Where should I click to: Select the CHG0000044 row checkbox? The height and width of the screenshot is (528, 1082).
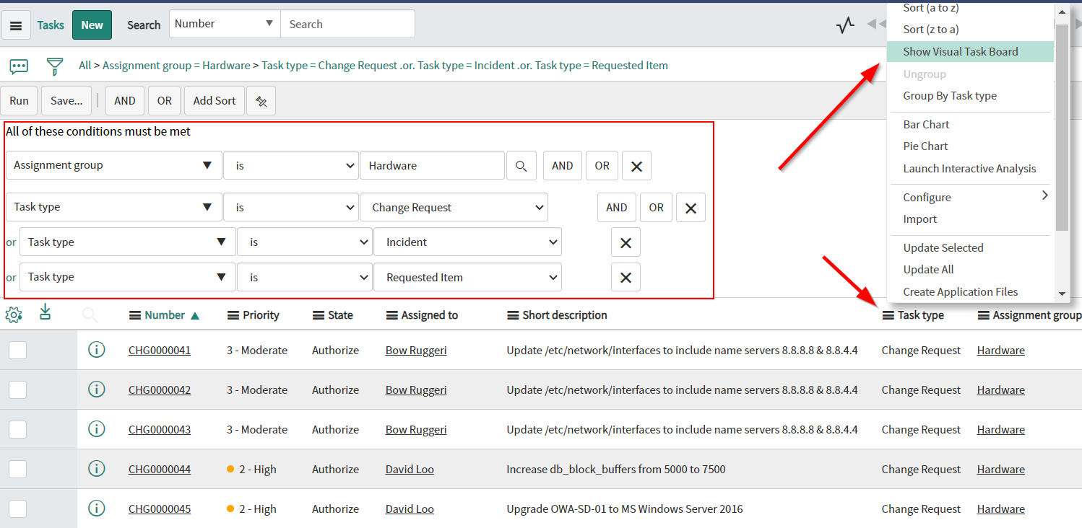(x=17, y=469)
